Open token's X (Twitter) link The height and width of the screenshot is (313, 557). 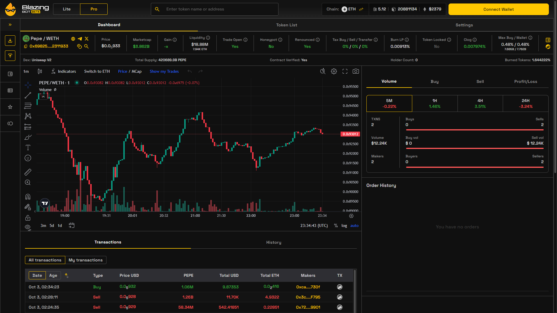86,39
